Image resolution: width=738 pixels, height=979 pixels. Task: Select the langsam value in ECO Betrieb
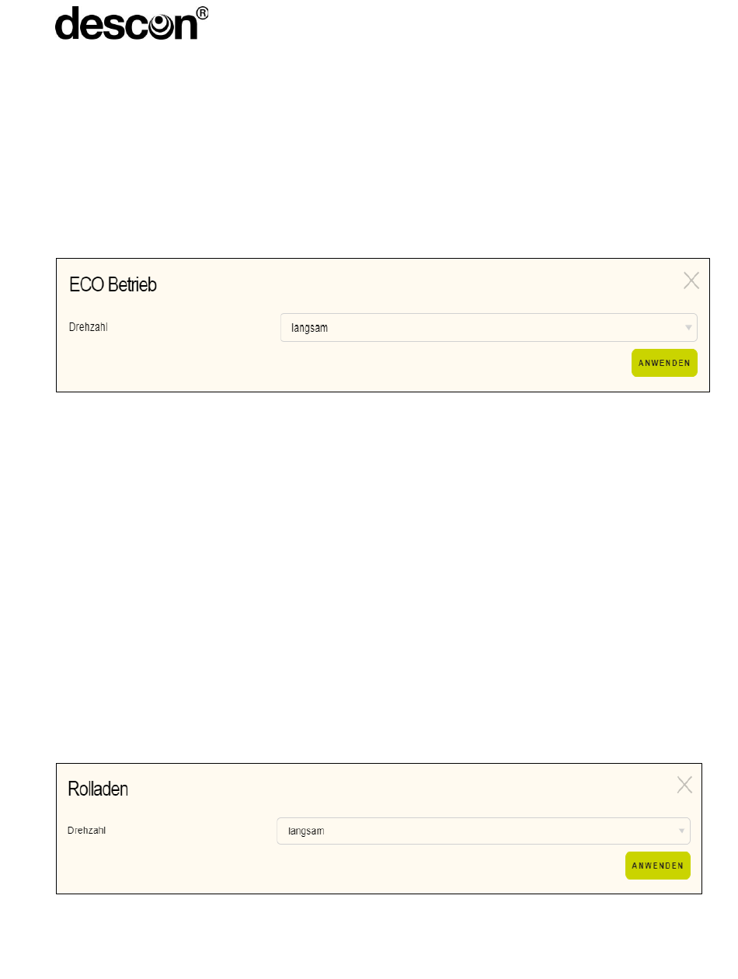pyautogui.click(x=309, y=328)
